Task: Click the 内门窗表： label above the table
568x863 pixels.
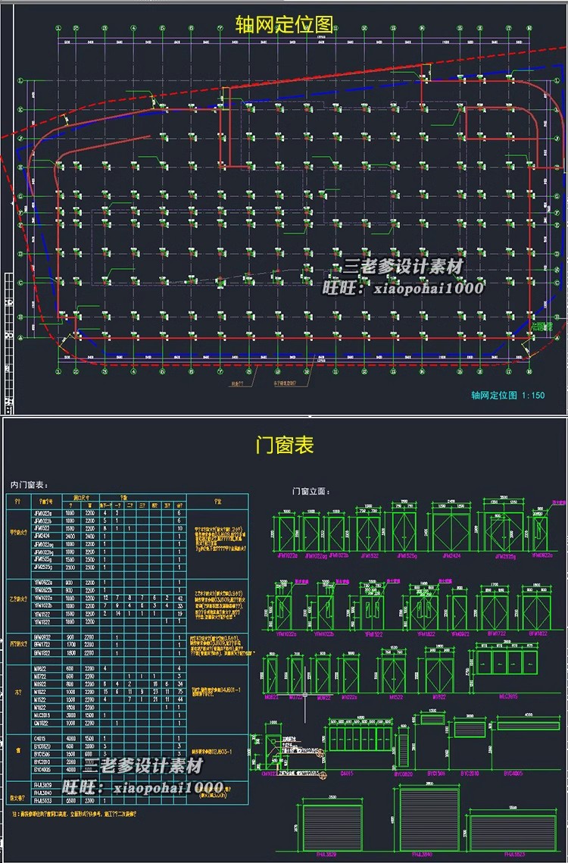Action: click(30, 485)
